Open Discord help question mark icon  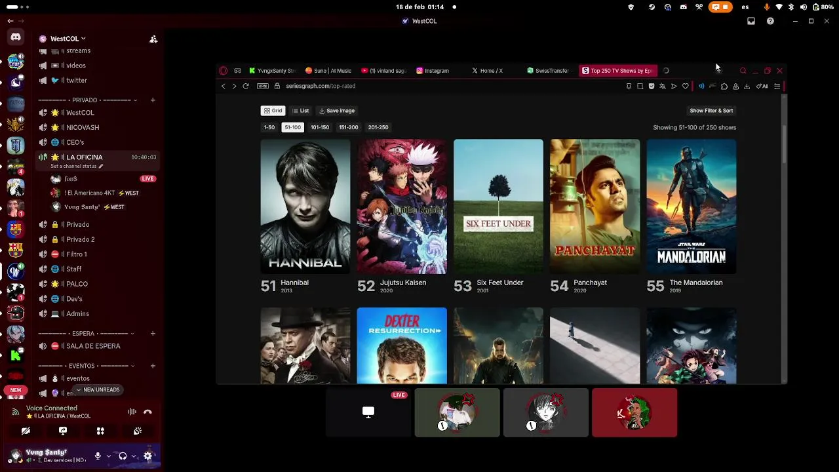(770, 21)
